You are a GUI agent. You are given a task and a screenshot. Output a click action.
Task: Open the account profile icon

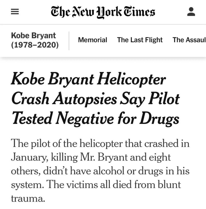(x=191, y=12)
